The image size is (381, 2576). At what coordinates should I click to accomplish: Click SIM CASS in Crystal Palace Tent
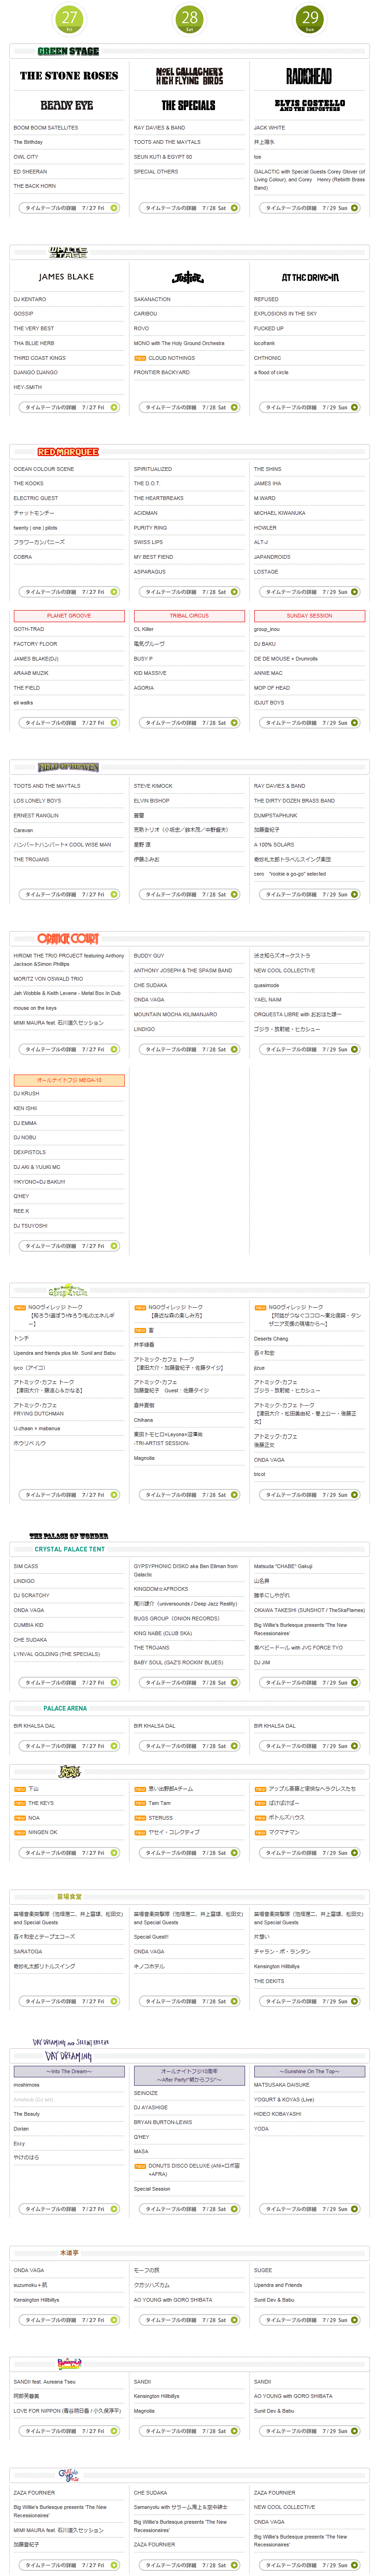pyautogui.click(x=26, y=1567)
